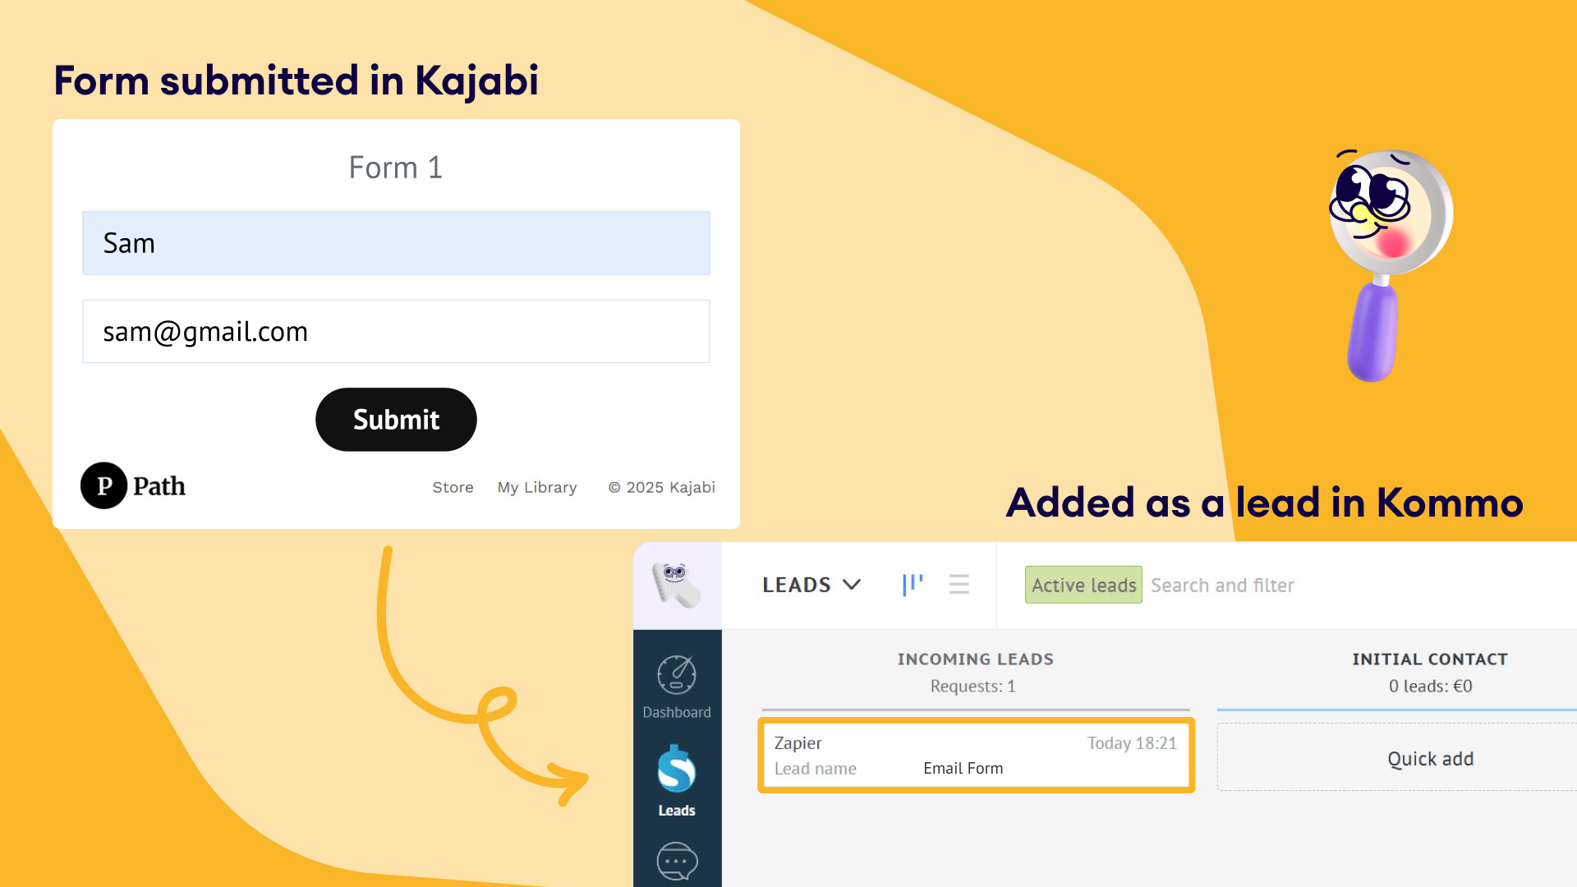Select the INITIAL CONTACT column header
Viewport: 1577px width, 887px height.
[1429, 660]
